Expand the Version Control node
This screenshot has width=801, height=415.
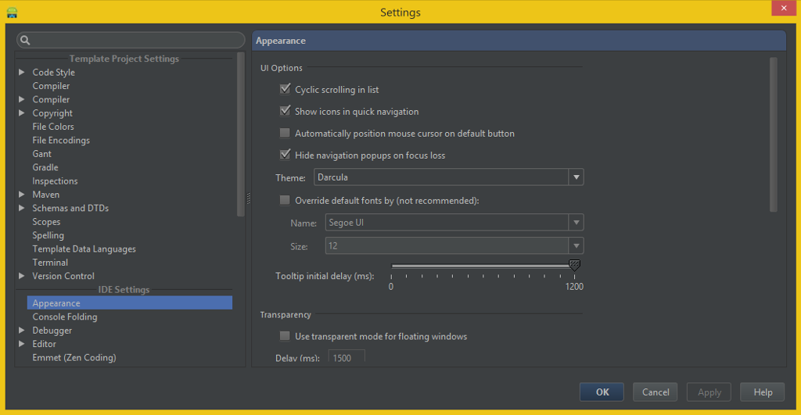21,276
